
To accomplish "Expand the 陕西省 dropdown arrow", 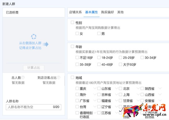I will click(160, 89).
